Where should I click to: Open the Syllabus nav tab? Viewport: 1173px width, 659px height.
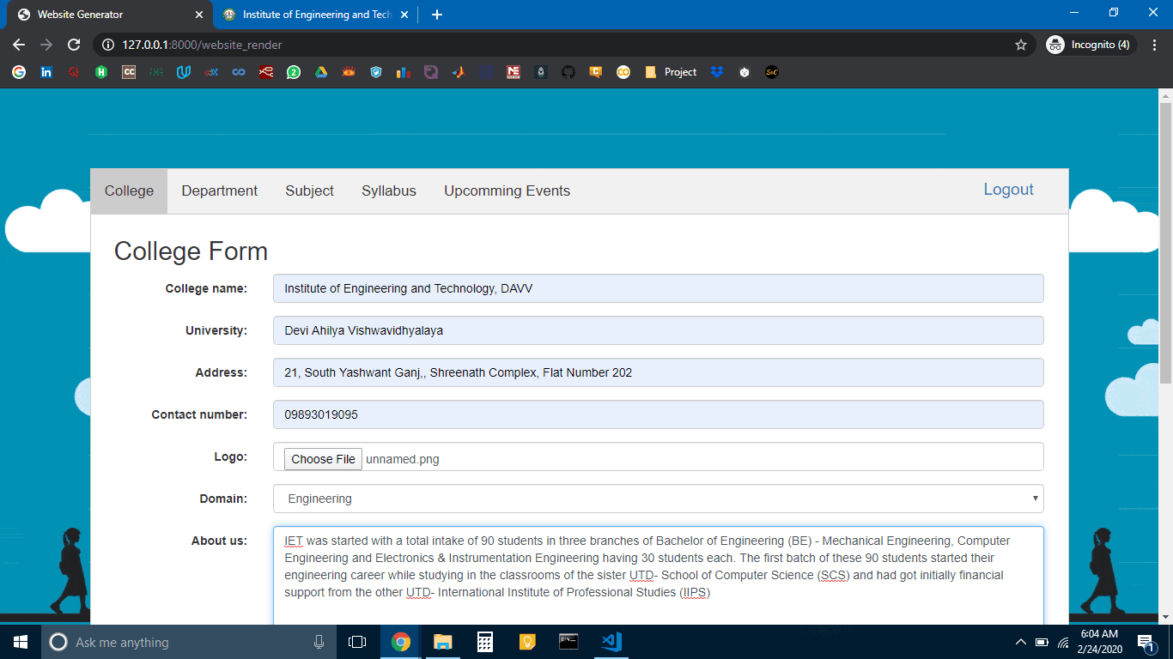coord(389,191)
